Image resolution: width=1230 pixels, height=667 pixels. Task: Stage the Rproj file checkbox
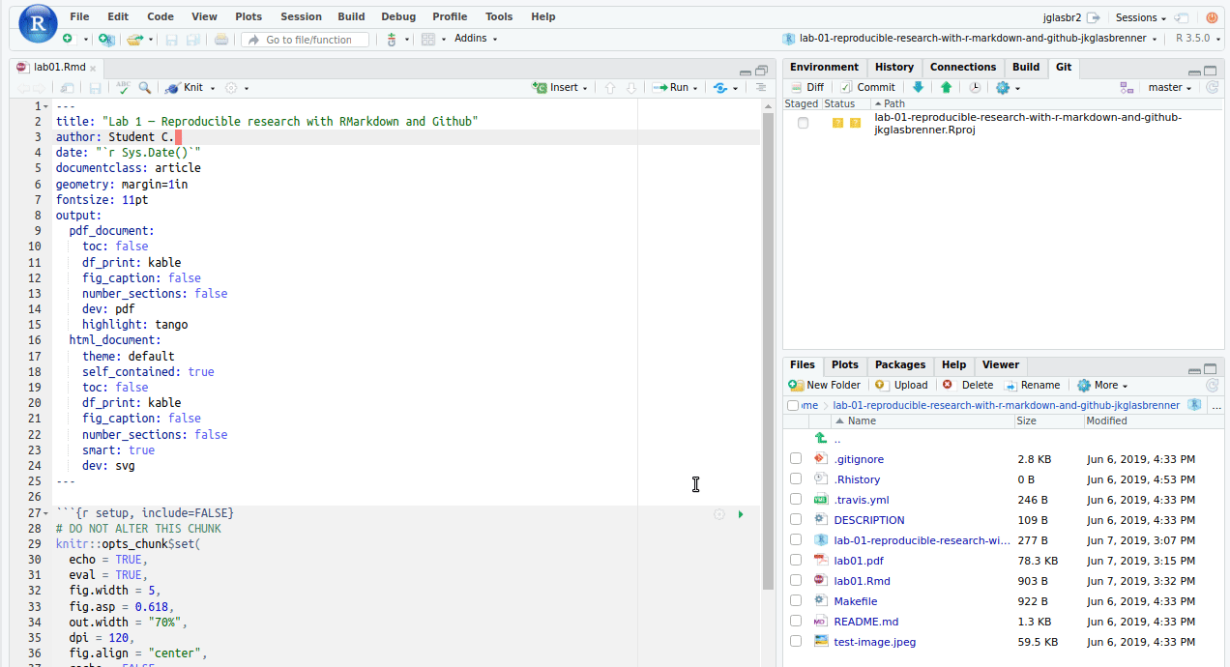[x=803, y=123]
